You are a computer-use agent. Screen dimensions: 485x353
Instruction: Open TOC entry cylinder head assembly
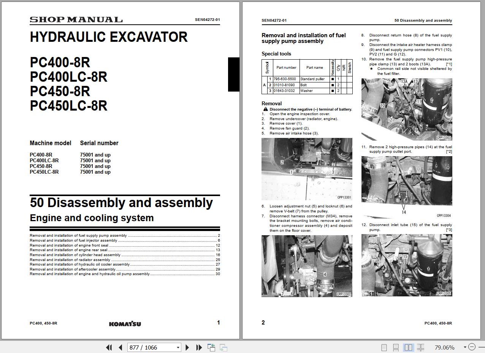tap(125, 255)
